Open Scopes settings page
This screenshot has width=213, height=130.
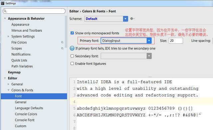17,48
